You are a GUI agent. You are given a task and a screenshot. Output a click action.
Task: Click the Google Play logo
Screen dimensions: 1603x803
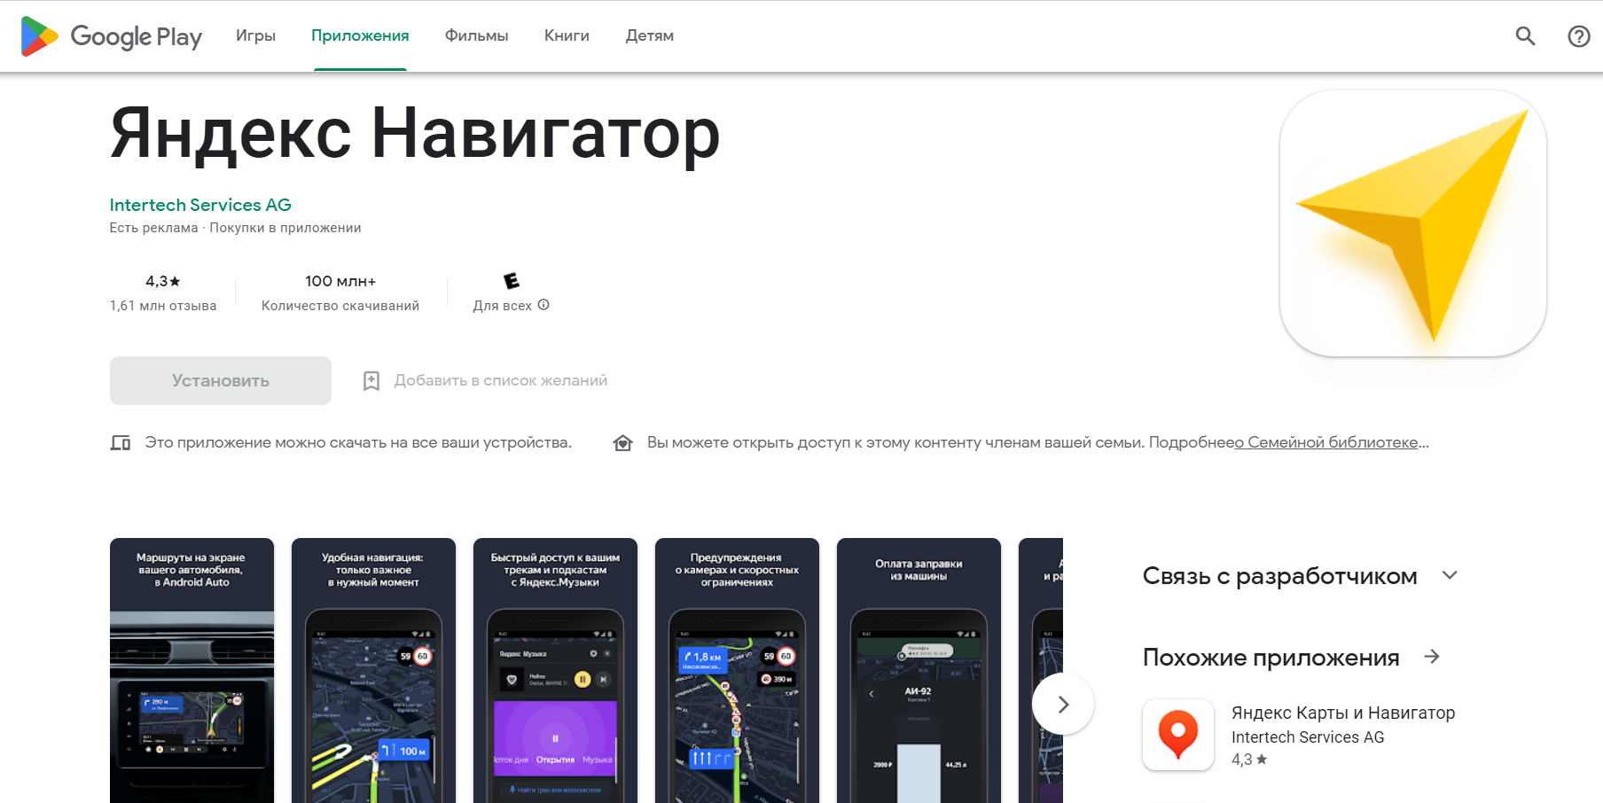pos(112,36)
